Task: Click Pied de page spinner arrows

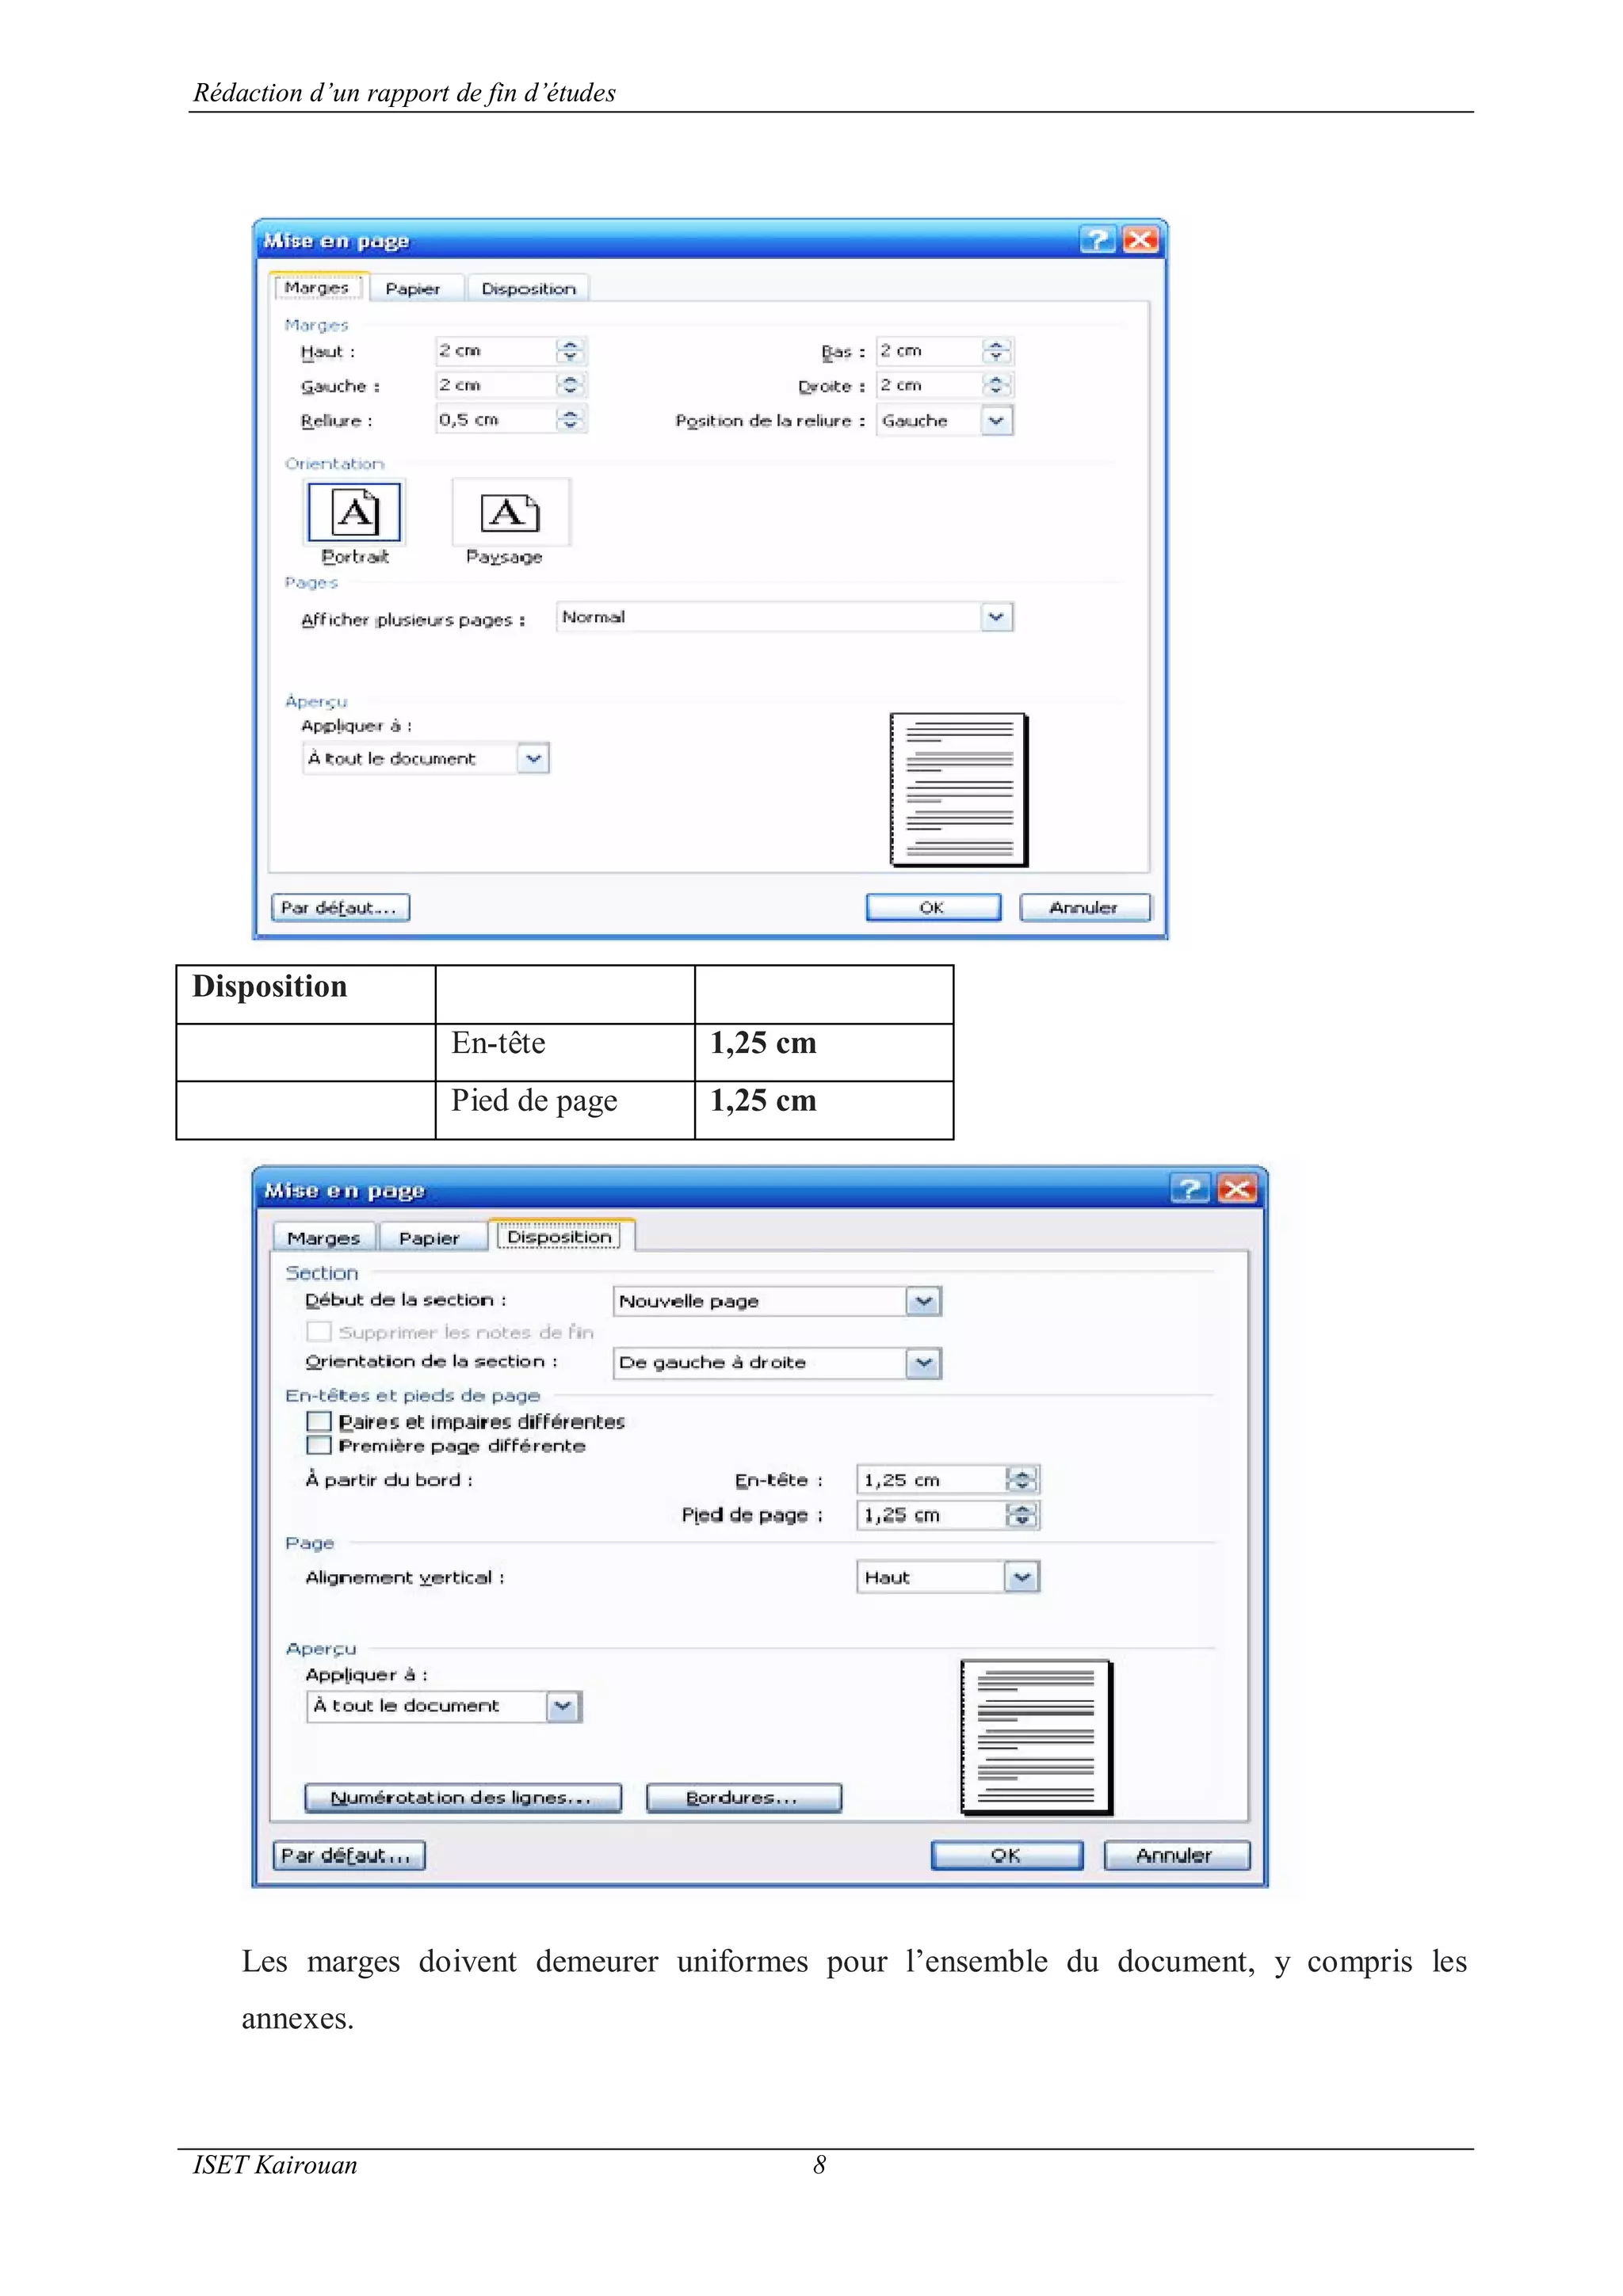Action: tap(1021, 1515)
